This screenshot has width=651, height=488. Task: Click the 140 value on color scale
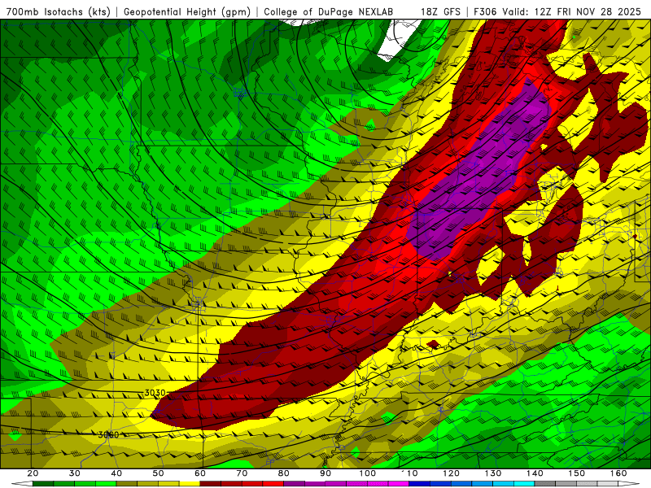click(x=535, y=473)
